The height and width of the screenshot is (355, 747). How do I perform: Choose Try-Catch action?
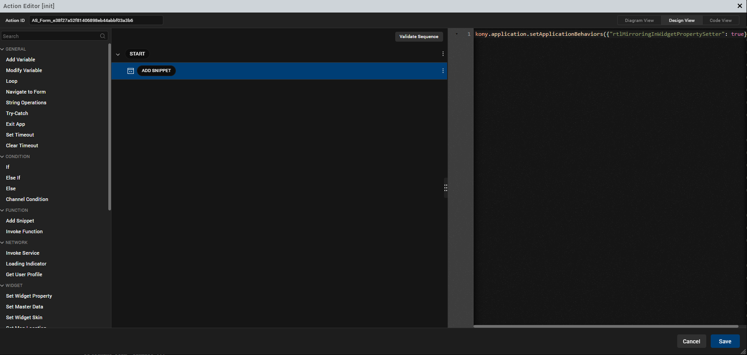pos(17,113)
